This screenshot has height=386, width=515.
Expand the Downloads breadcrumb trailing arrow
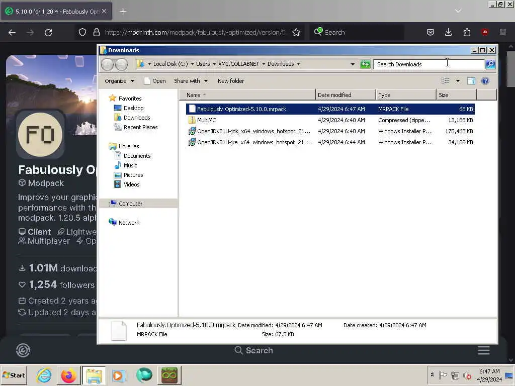(x=298, y=64)
